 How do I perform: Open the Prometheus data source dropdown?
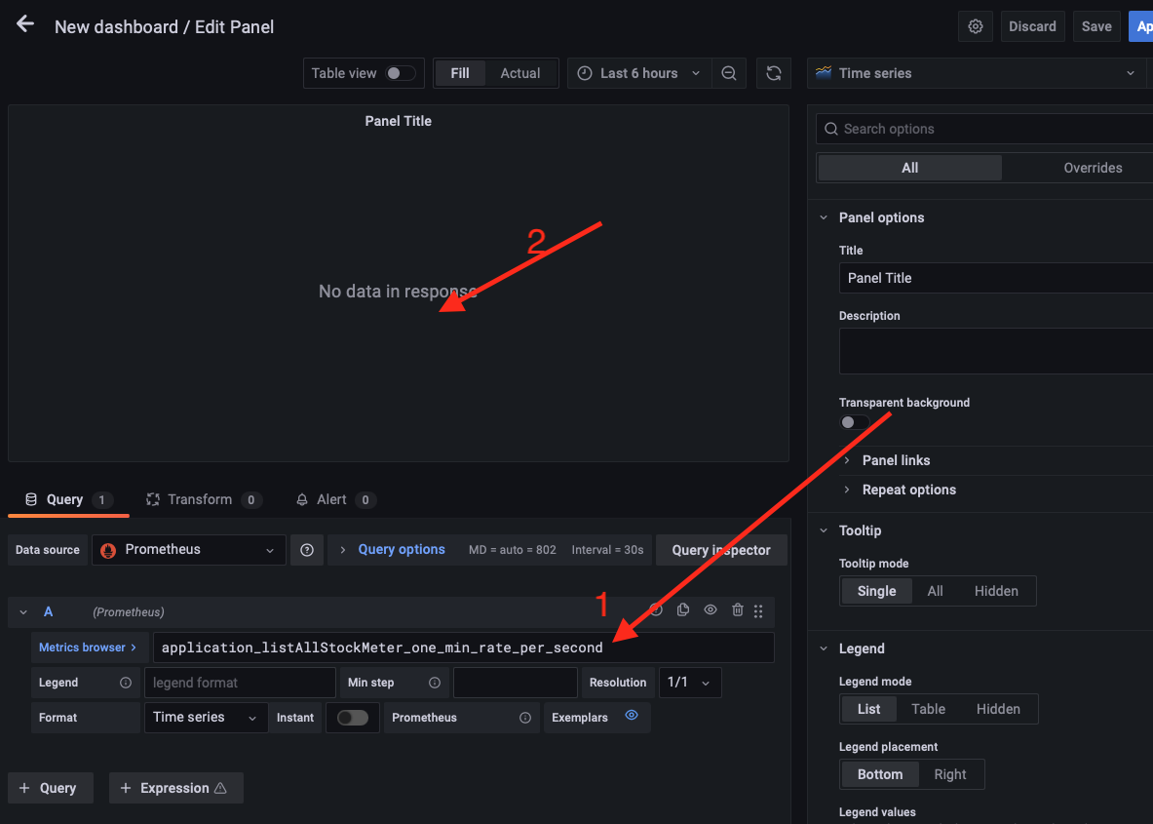coord(189,550)
